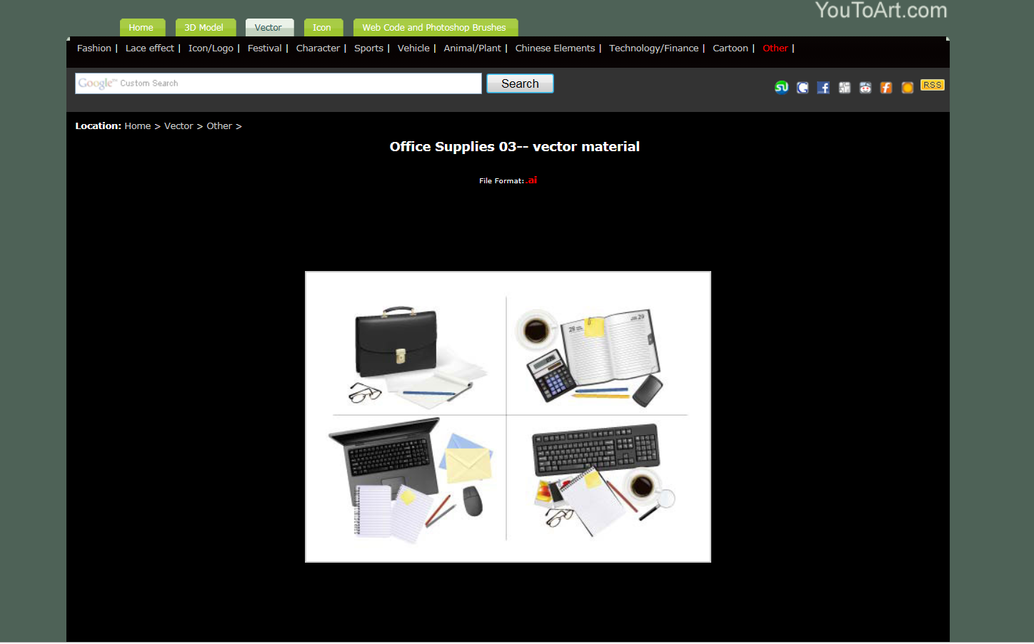Click the Office Supplies 03 title
Viewport: 1034px width, 644px height.
514,147
